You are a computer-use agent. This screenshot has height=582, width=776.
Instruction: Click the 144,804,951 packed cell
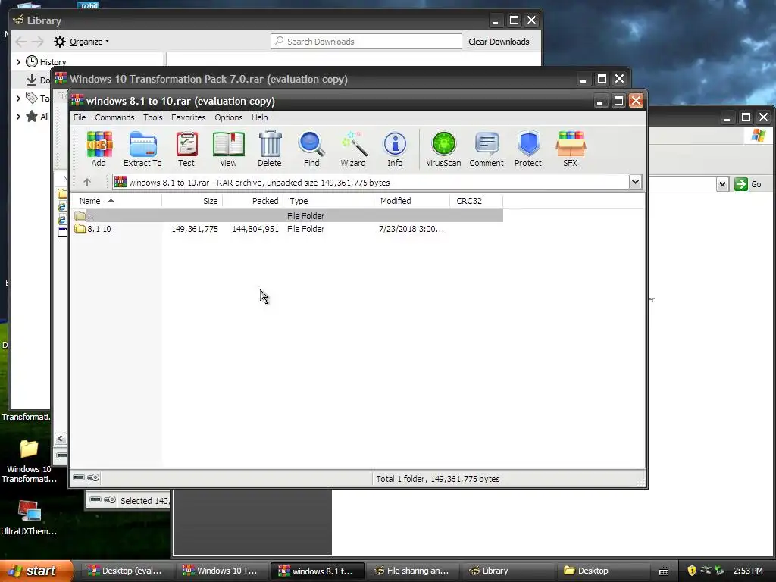255,229
